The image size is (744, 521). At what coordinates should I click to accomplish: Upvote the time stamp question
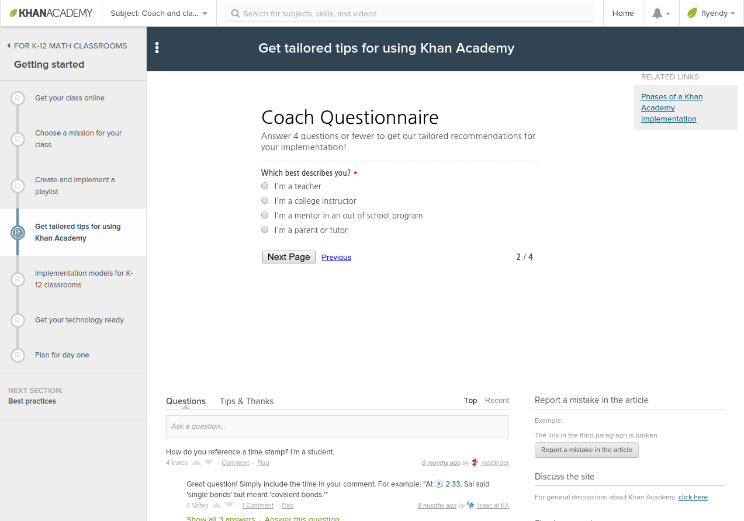[x=196, y=463]
